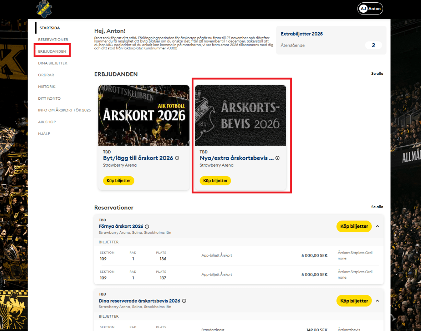Click the AIK club crest logo
The width and height of the screenshot is (421, 331).
coord(44,9)
